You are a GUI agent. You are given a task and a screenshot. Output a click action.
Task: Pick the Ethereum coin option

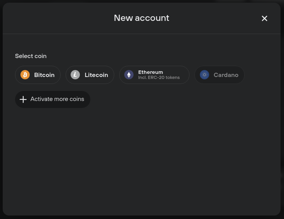point(154,75)
